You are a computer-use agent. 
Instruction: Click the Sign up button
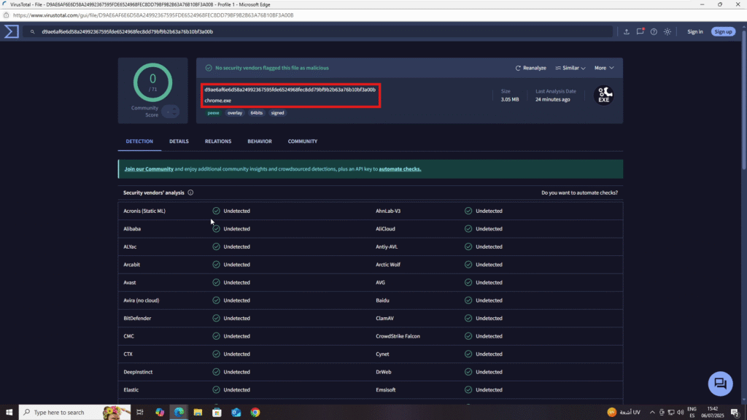coord(723,32)
